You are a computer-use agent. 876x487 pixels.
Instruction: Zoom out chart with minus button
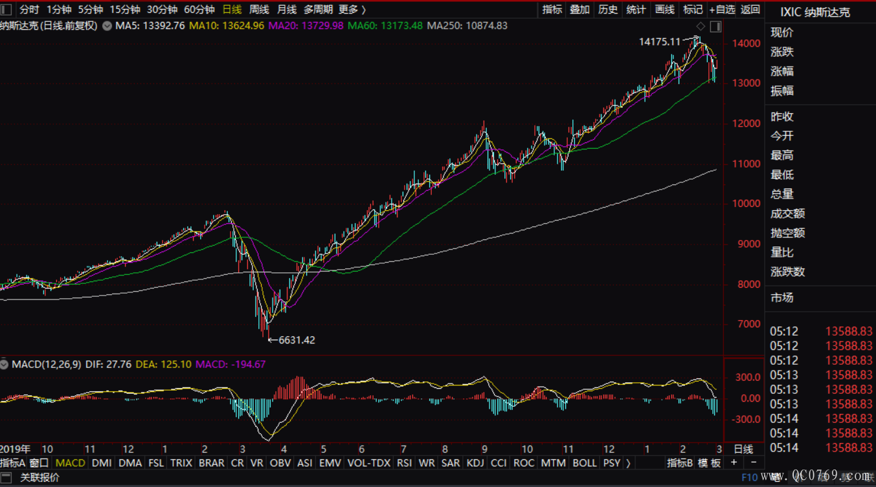[753, 462]
